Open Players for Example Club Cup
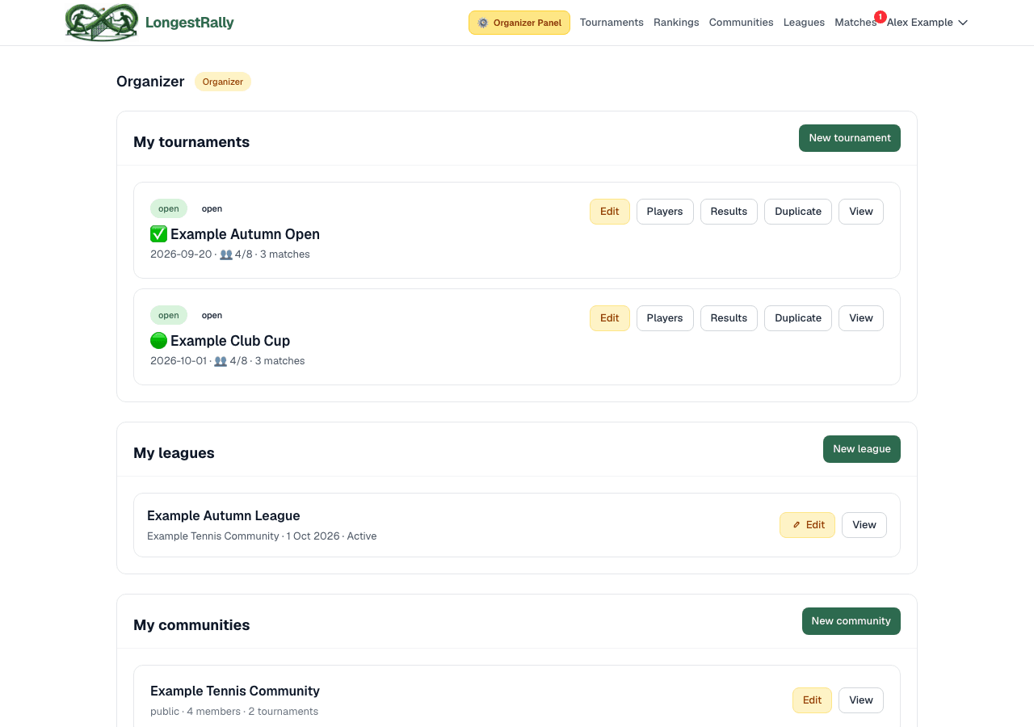 point(665,318)
